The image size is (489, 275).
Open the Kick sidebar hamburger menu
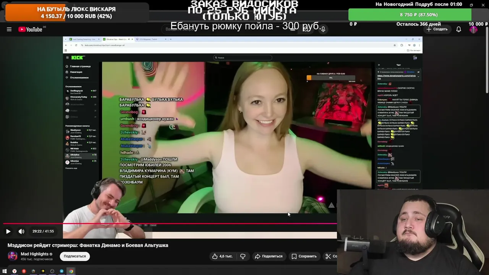click(67, 58)
